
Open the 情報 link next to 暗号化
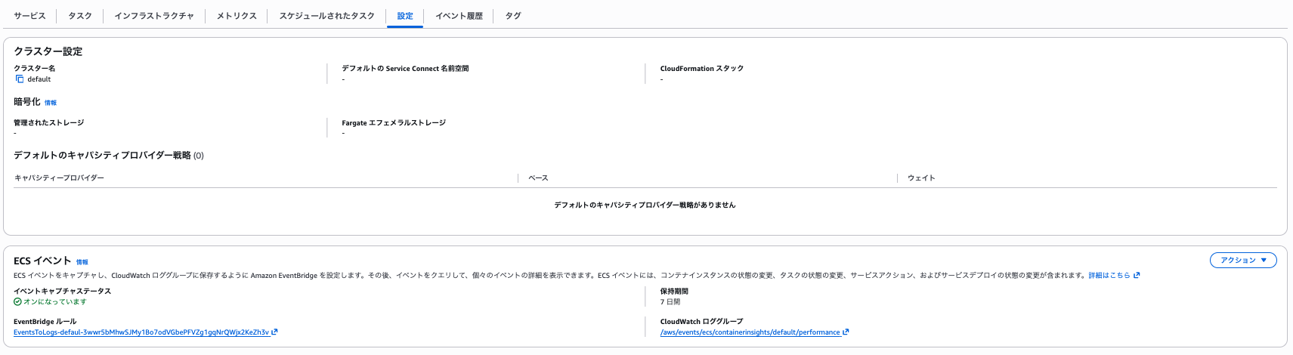click(51, 103)
